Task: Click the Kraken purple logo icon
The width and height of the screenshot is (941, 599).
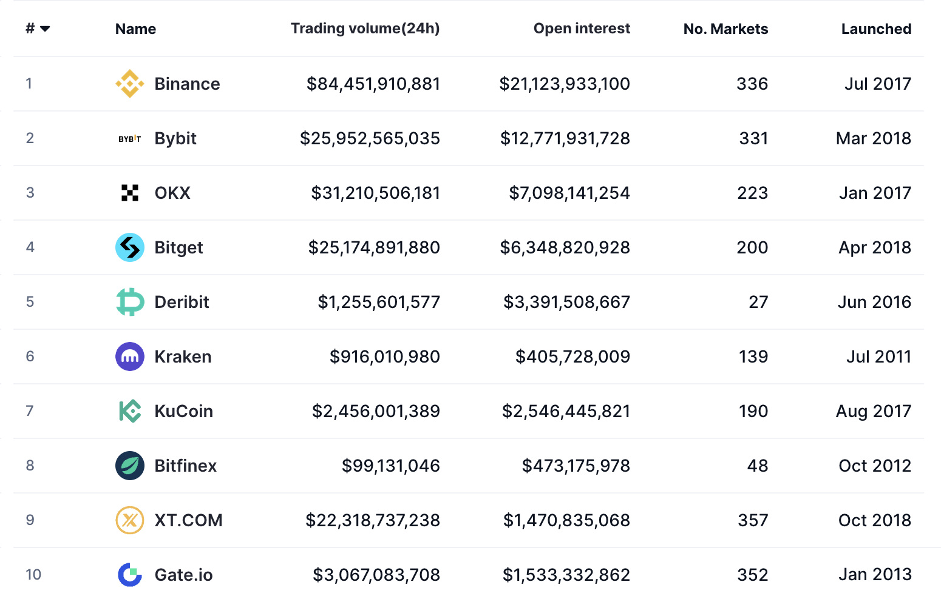Action: pyautogui.click(x=130, y=356)
